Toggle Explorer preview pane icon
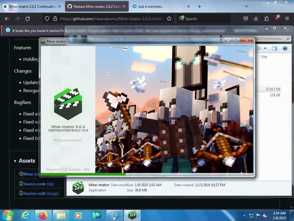294x221 pixels. click(x=275, y=48)
